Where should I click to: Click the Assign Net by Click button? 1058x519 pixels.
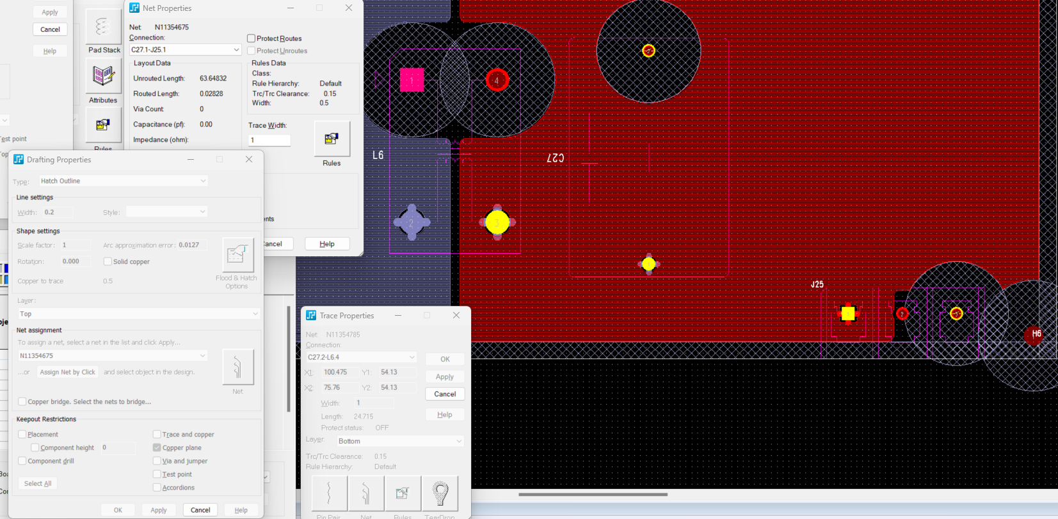point(67,372)
